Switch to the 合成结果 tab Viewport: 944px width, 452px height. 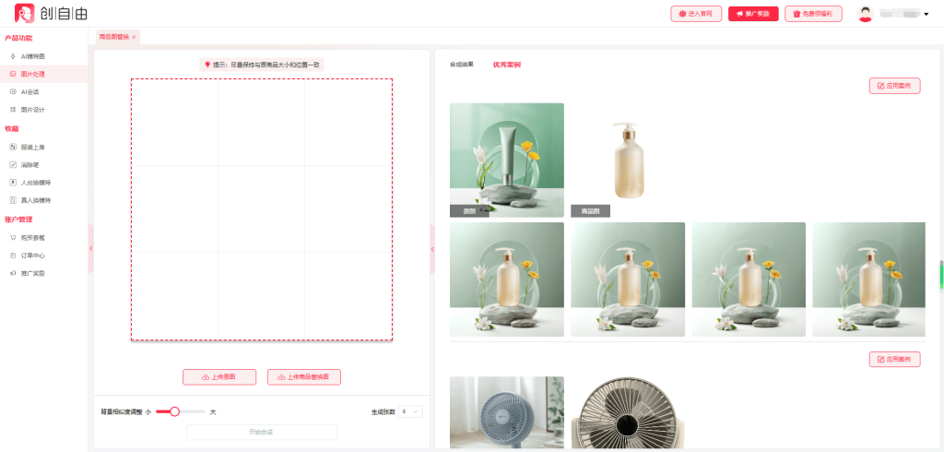[x=461, y=65]
